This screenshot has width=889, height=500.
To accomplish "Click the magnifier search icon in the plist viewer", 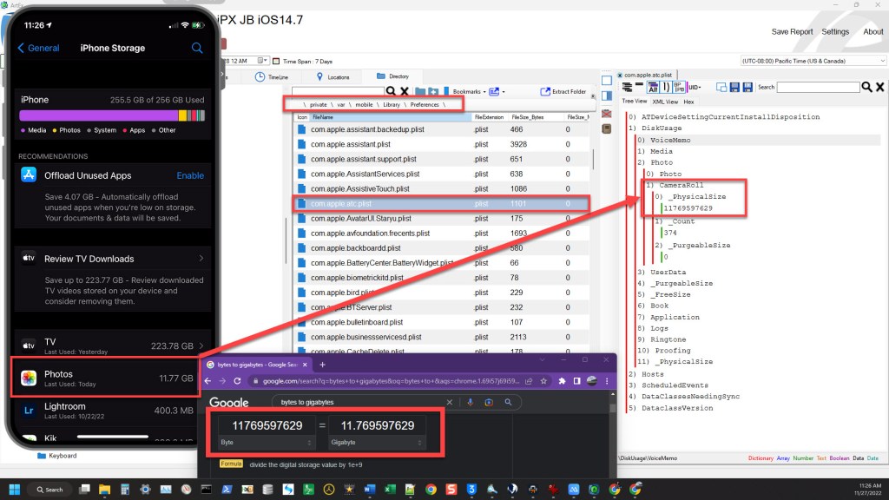I will pyautogui.click(x=866, y=88).
